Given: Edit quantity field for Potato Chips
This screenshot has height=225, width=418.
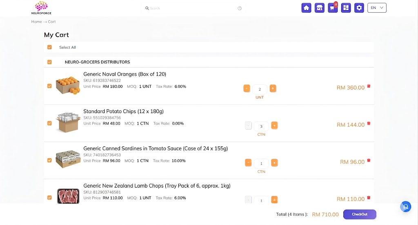Looking at the screenshot, I should pos(261,127).
